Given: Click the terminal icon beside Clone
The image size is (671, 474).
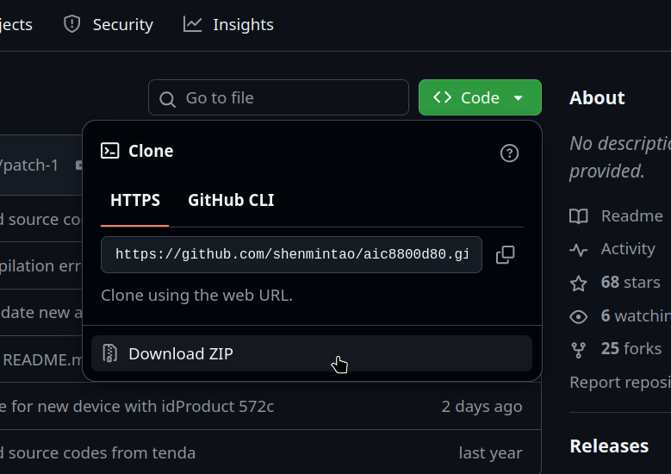Looking at the screenshot, I should click(x=110, y=151).
